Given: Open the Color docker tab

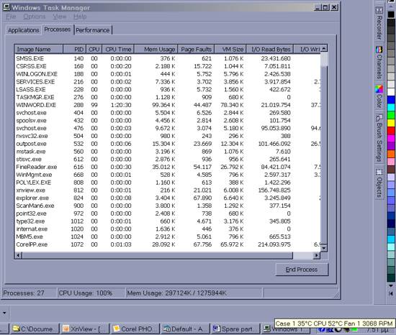Looking at the screenshot, I should pyautogui.click(x=379, y=97).
